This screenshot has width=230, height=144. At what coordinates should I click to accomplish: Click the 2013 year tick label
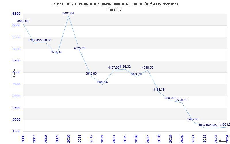click(x=102, y=139)
